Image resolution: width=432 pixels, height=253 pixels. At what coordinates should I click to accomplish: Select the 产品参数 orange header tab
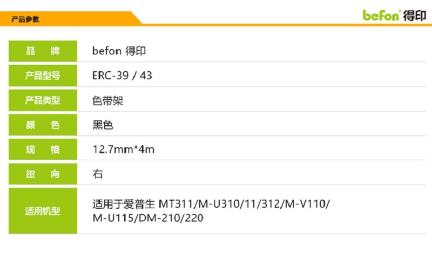(70, 19)
